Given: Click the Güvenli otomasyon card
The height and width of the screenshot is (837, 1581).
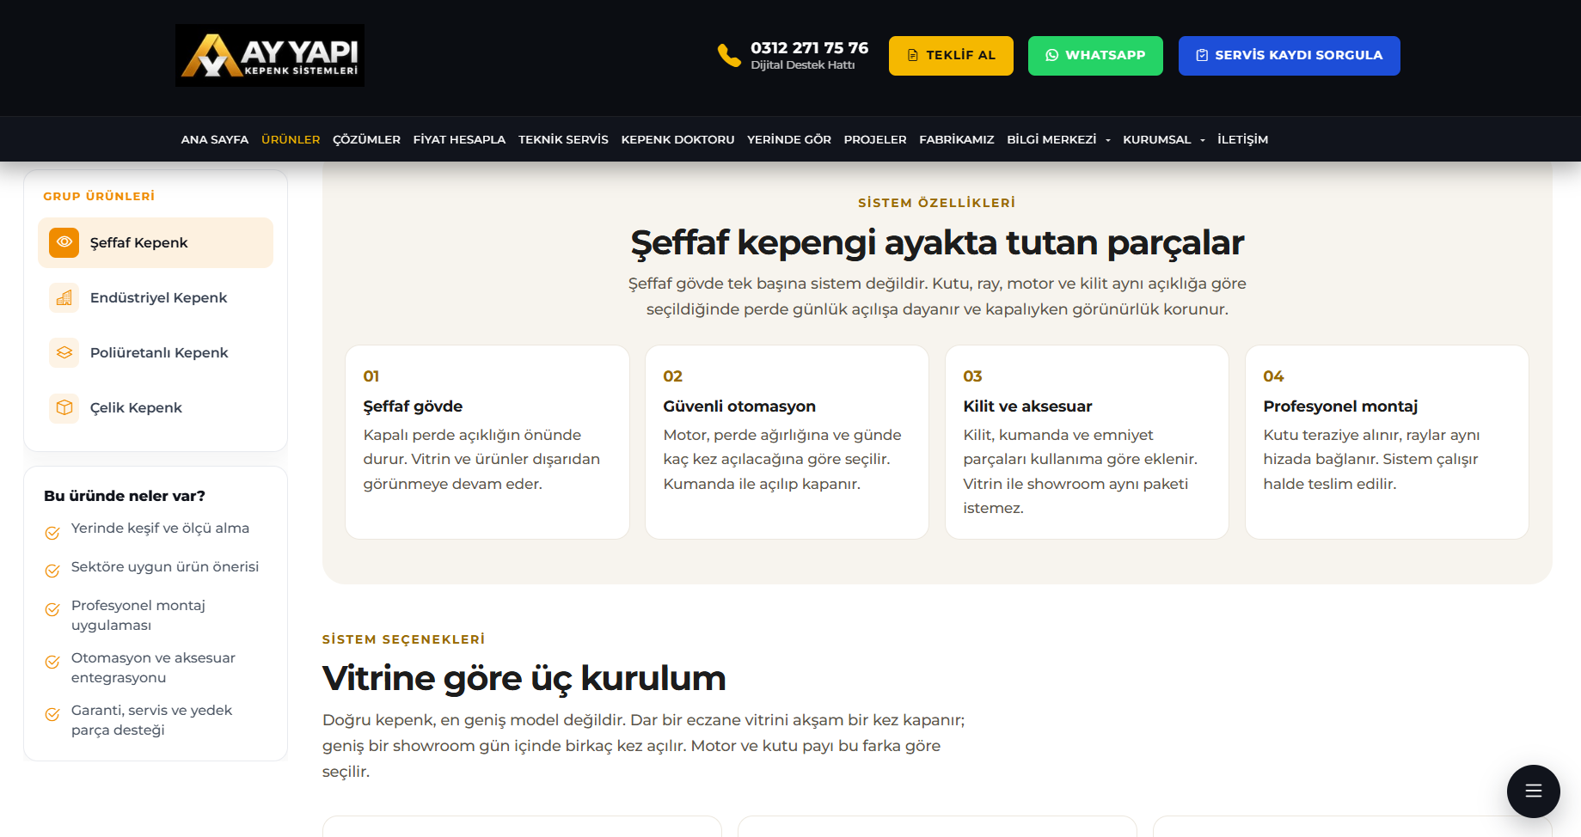Looking at the screenshot, I should [787, 443].
